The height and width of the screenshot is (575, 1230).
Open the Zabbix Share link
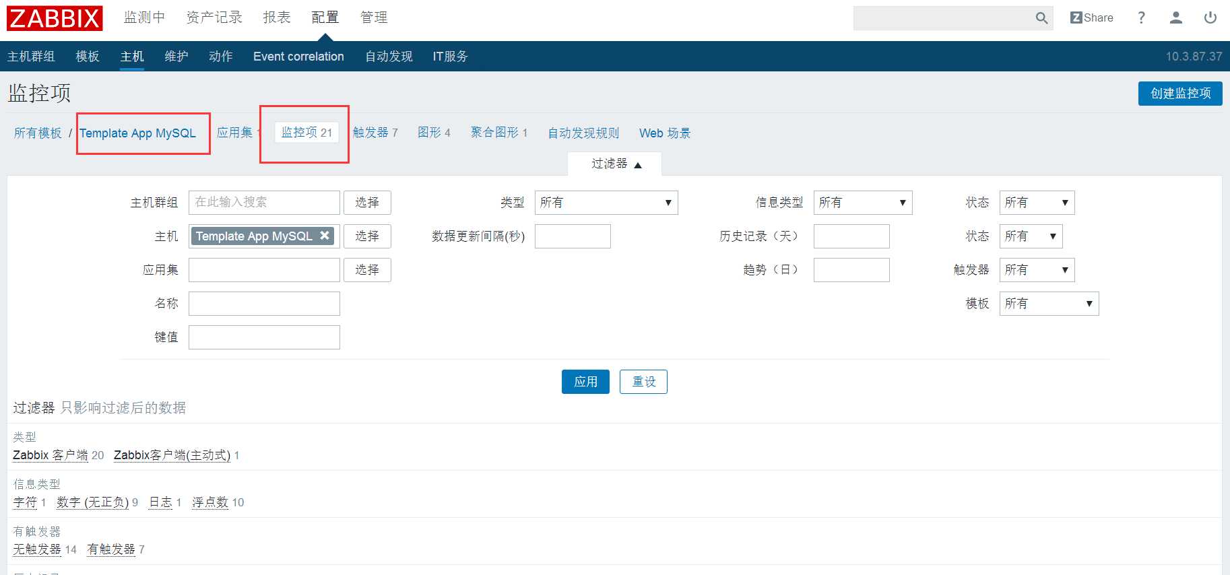tap(1091, 18)
